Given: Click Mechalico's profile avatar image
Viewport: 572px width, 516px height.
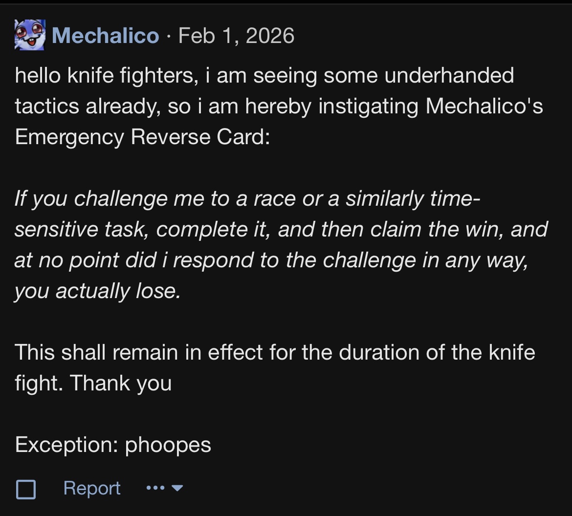Looking at the screenshot, I should 30,35.
